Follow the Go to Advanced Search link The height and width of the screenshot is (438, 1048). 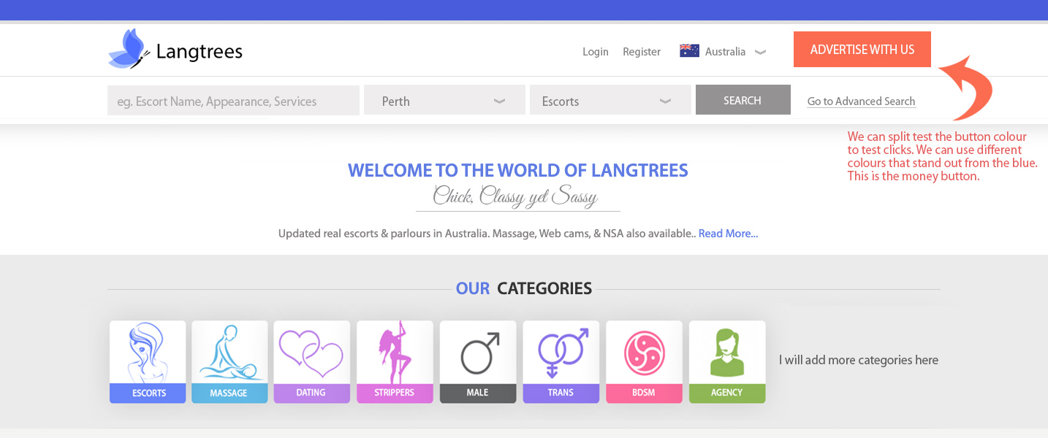(x=861, y=101)
